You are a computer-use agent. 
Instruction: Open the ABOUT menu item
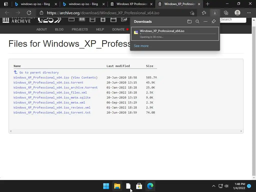tap(42, 29)
